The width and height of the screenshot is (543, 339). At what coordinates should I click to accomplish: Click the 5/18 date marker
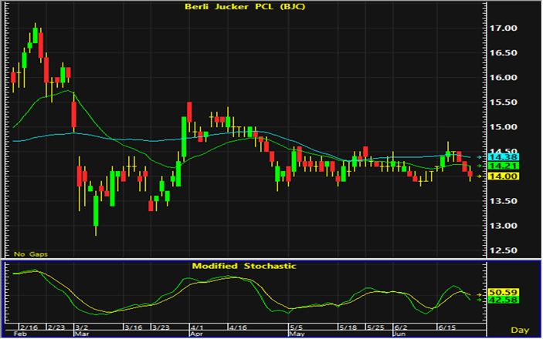tap(348, 327)
